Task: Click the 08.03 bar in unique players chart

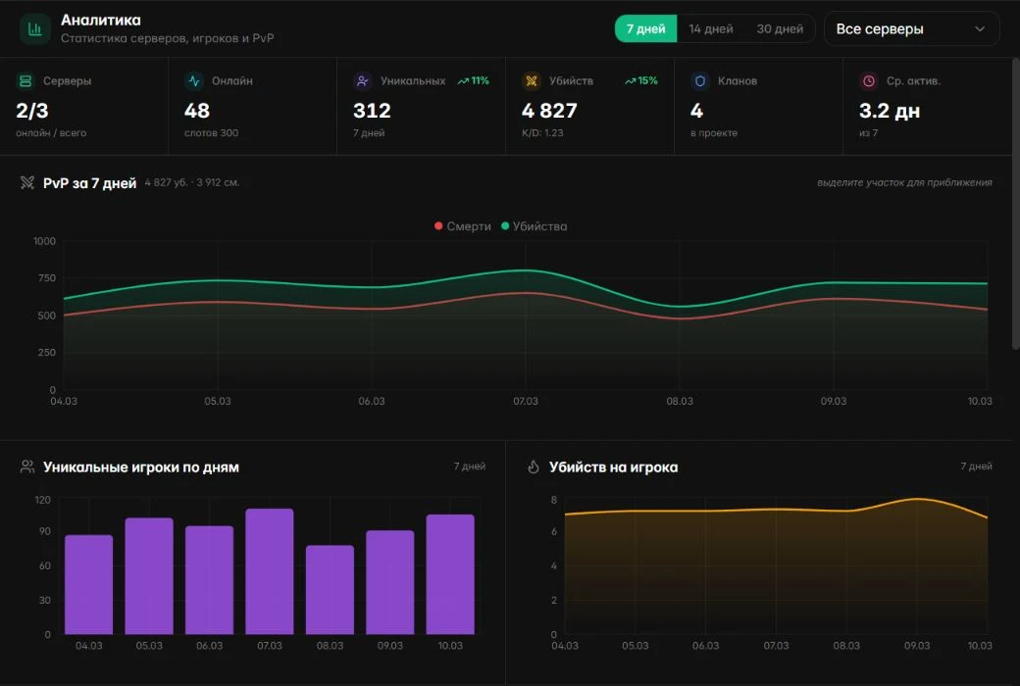Action: [x=330, y=590]
